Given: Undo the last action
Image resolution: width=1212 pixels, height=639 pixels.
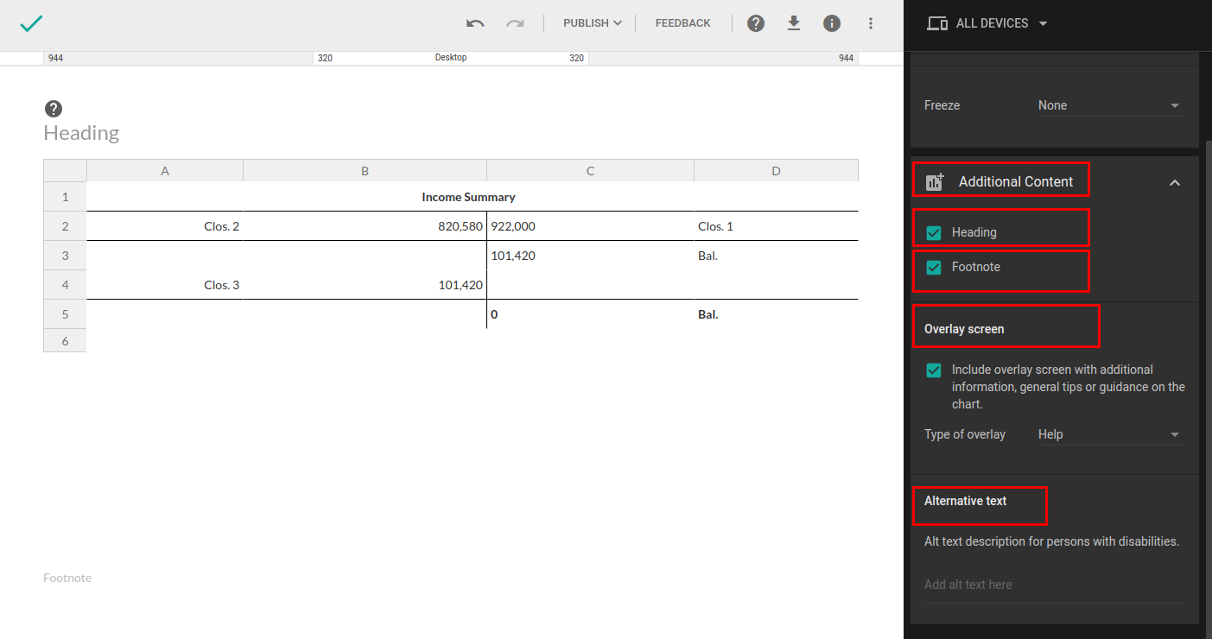Looking at the screenshot, I should click(475, 23).
